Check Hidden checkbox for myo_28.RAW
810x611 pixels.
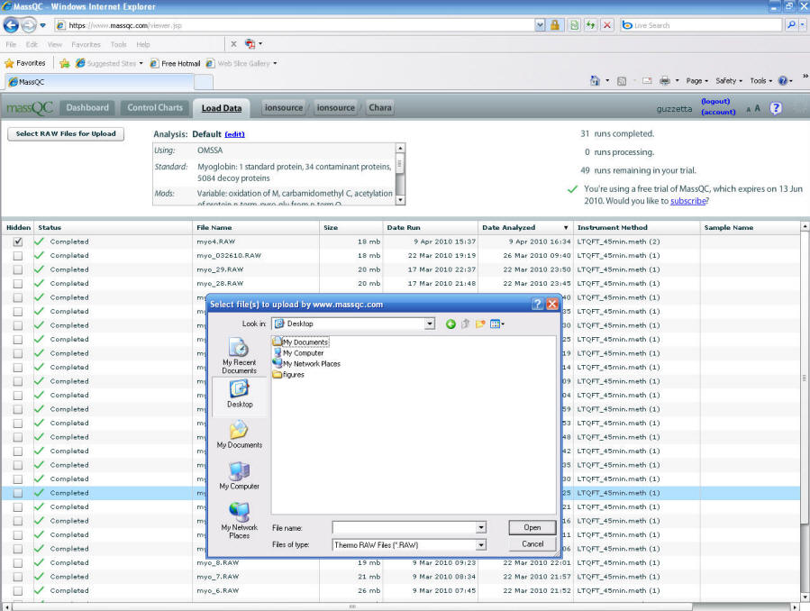18,284
